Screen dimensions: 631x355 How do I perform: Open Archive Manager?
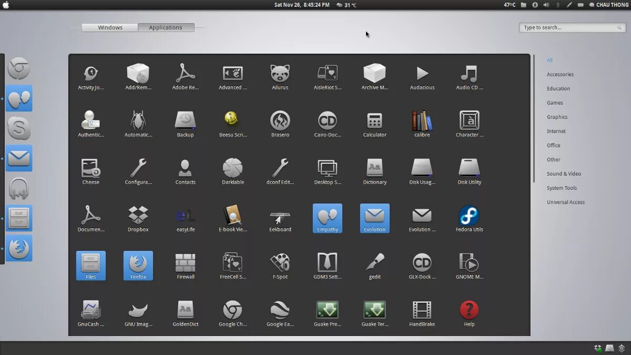pyautogui.click(x=375, y=77)
